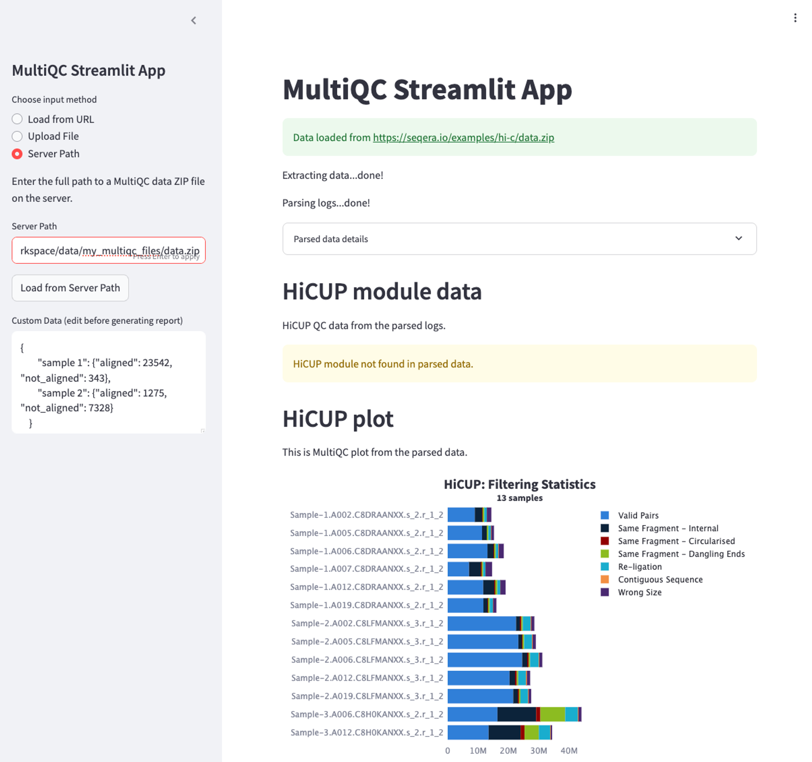Click the Sample-1.A006.C8DRAANXX.s_2.r_1_2 label

point(367,551)
